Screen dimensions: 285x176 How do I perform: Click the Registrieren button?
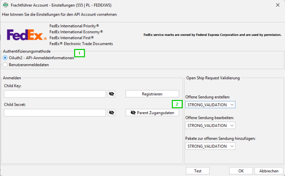tap(152, 94)
